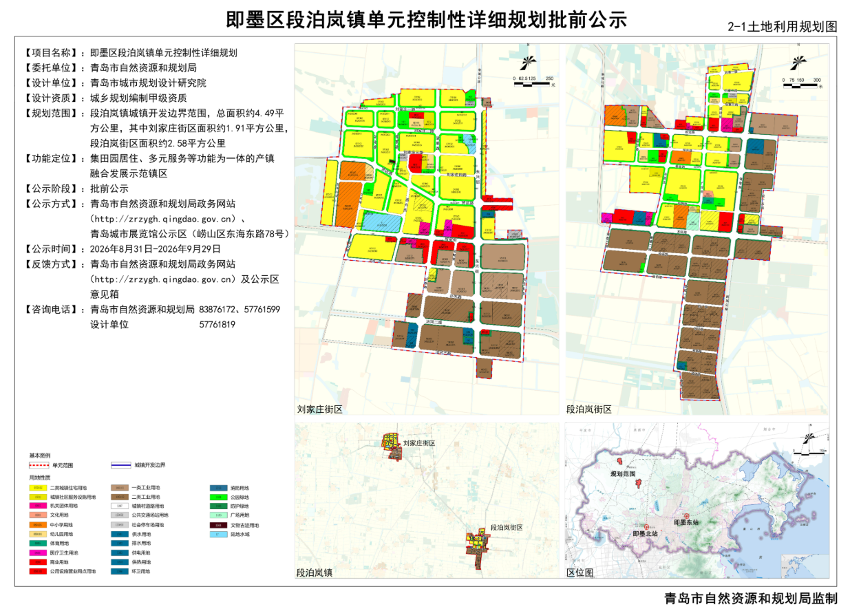Click the 2-1土地利用规划图 title label
The height and width of the screenshot is (611, 861).
[x=782, y=27]
